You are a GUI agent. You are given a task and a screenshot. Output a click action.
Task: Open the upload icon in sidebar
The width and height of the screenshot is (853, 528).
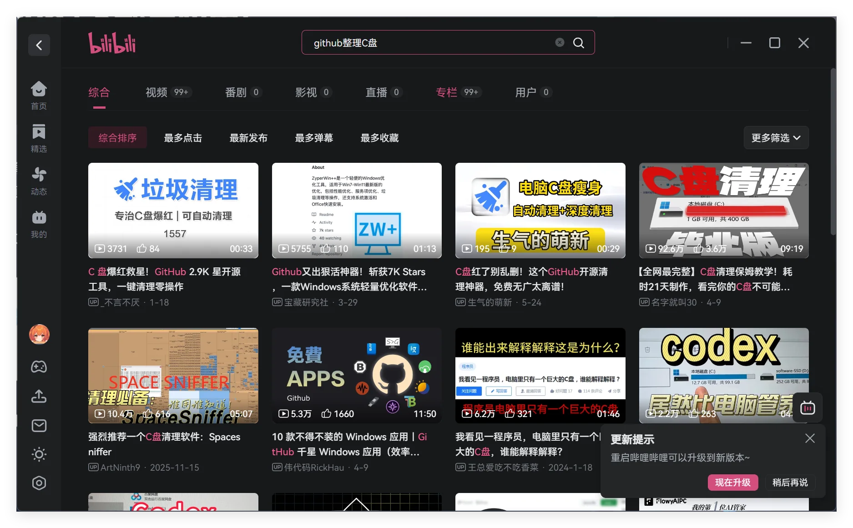pyautogui.click(x=39, y=396)
